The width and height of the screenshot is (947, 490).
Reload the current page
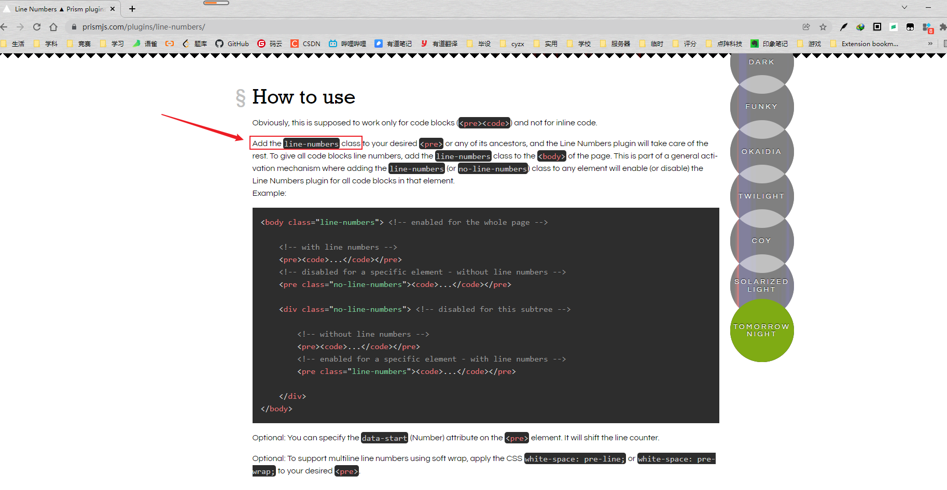pos(36,27)
